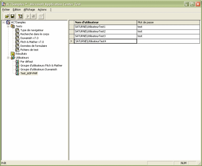The height and width of the screenshot is (166, 202).
Task: Open the Affichage menu
Action: (x=29, y=10)
